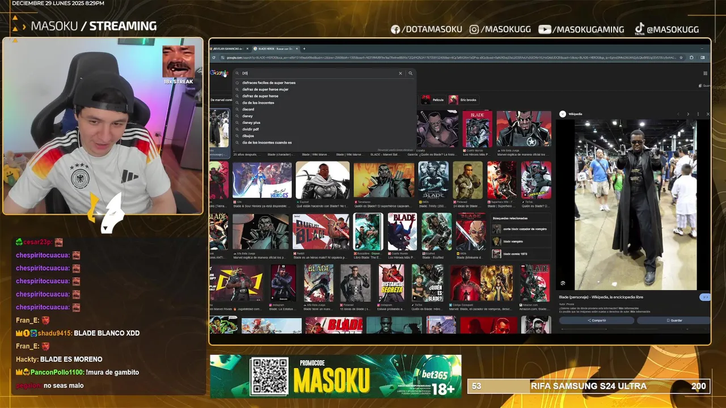Image resolution: width=726 pixels, height=408 pixels.
Task: Open Blade (personaje) - Wikipedia link
Action: (601, 297)
